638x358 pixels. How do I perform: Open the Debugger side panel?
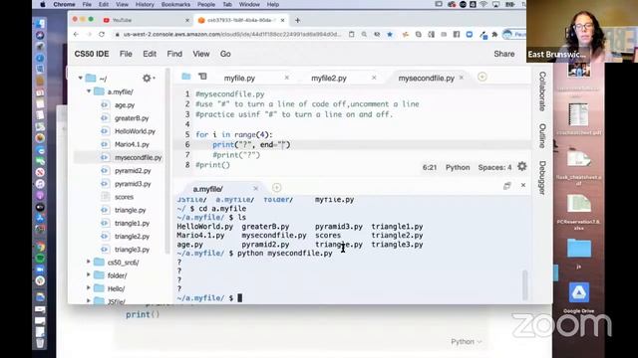(x=542, y=178)
